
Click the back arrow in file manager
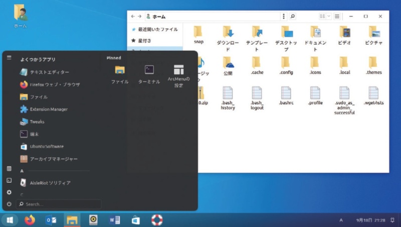(x=133, y=17)
